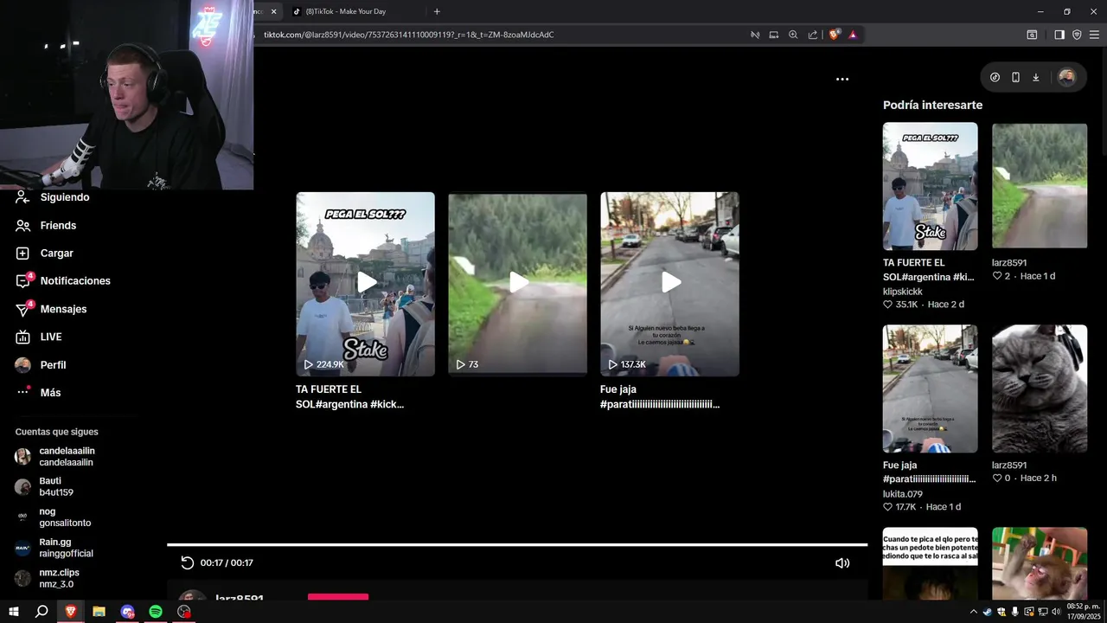Mute the video volume icon
The width and height of the screenshot is (1107, 623).
pos(841,562)
